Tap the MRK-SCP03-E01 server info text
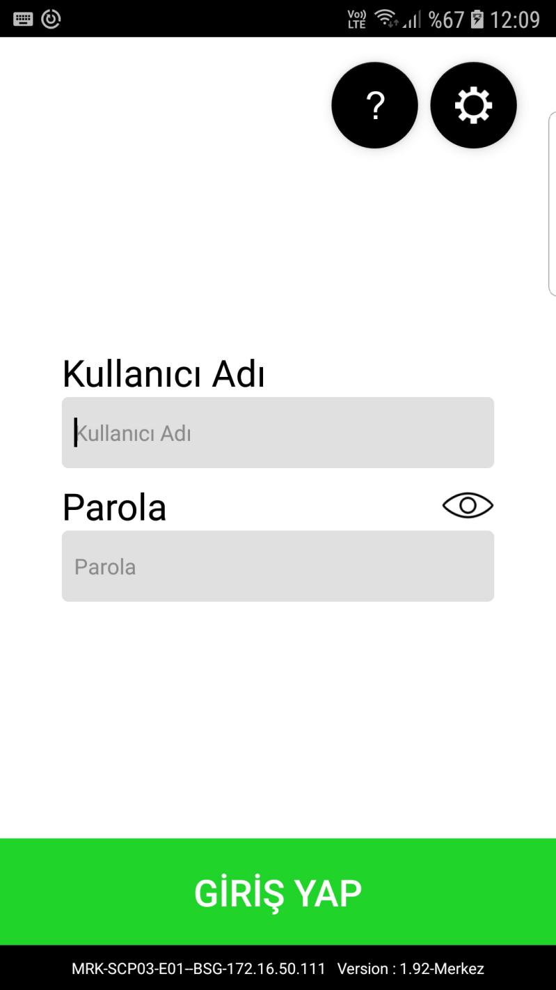 pos(198,968)
